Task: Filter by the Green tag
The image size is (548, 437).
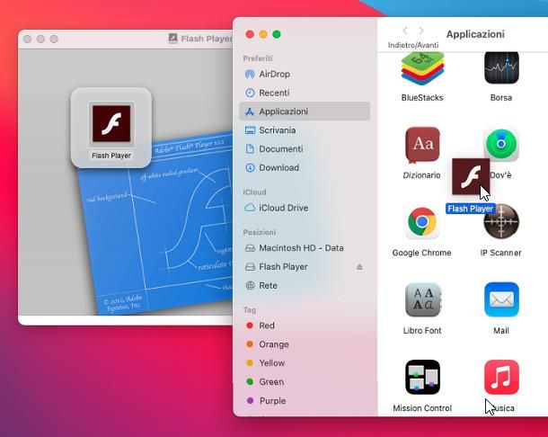Action: point(270,382)
